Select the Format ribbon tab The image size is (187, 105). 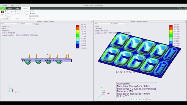click(x=25, y=8)
